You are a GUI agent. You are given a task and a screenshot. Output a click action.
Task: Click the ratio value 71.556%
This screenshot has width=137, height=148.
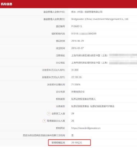pyautogui.click(x=76, y=85)
